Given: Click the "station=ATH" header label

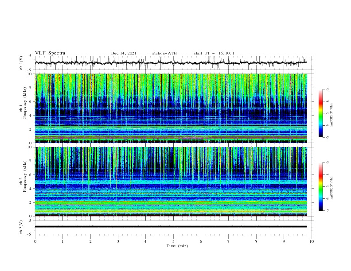Looking at the screenshot, I should coord(164,53).
